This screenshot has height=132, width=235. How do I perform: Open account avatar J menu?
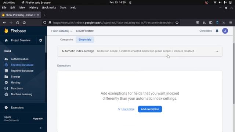(x=225, y=31)
